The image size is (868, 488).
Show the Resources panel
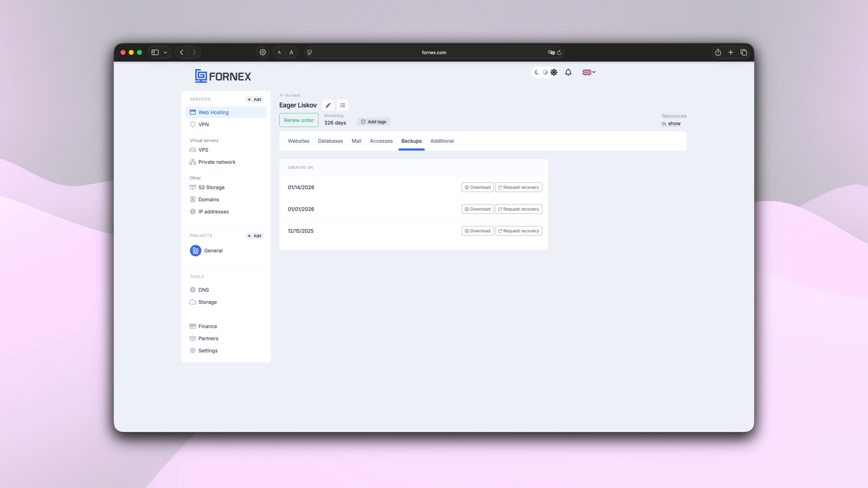pyautogui.click(x=671, y=123)
